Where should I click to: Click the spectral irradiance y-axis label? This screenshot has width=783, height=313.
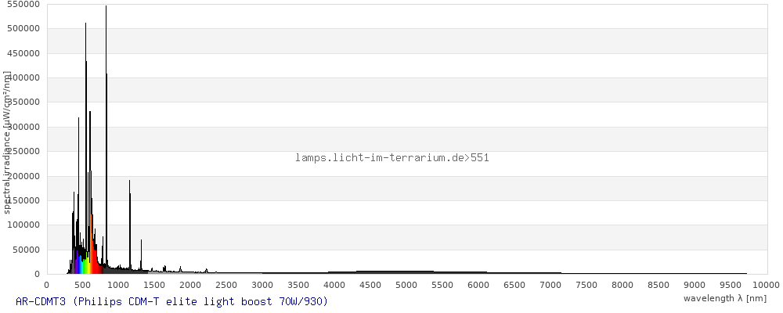(7, 141)
